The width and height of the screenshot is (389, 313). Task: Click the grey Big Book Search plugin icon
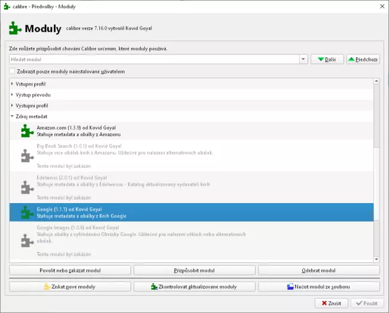(x=27, y=155)
